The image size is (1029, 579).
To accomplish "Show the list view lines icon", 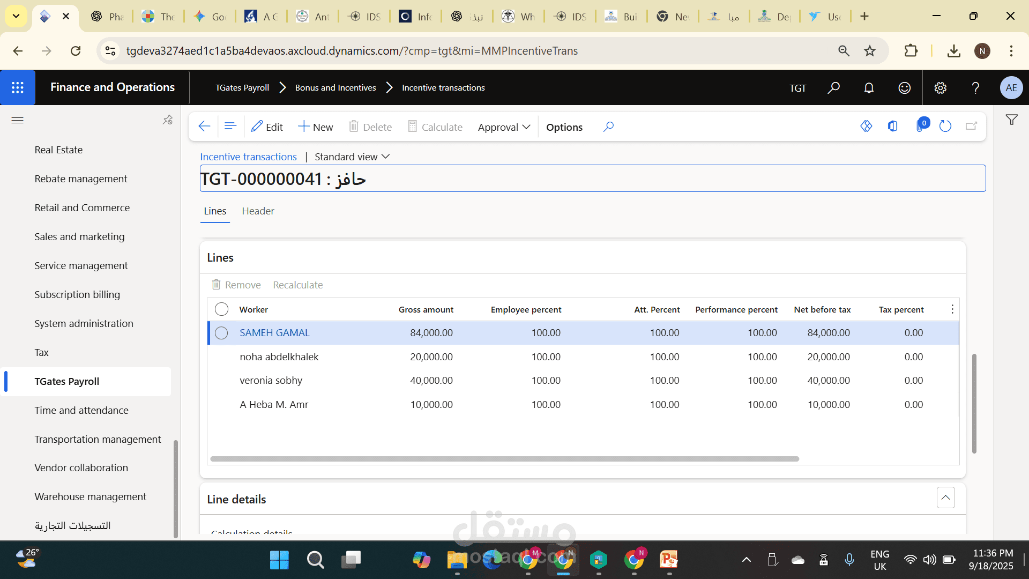I will [230, 127].
